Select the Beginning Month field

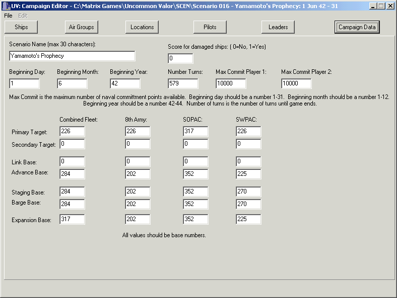point(72,83)
